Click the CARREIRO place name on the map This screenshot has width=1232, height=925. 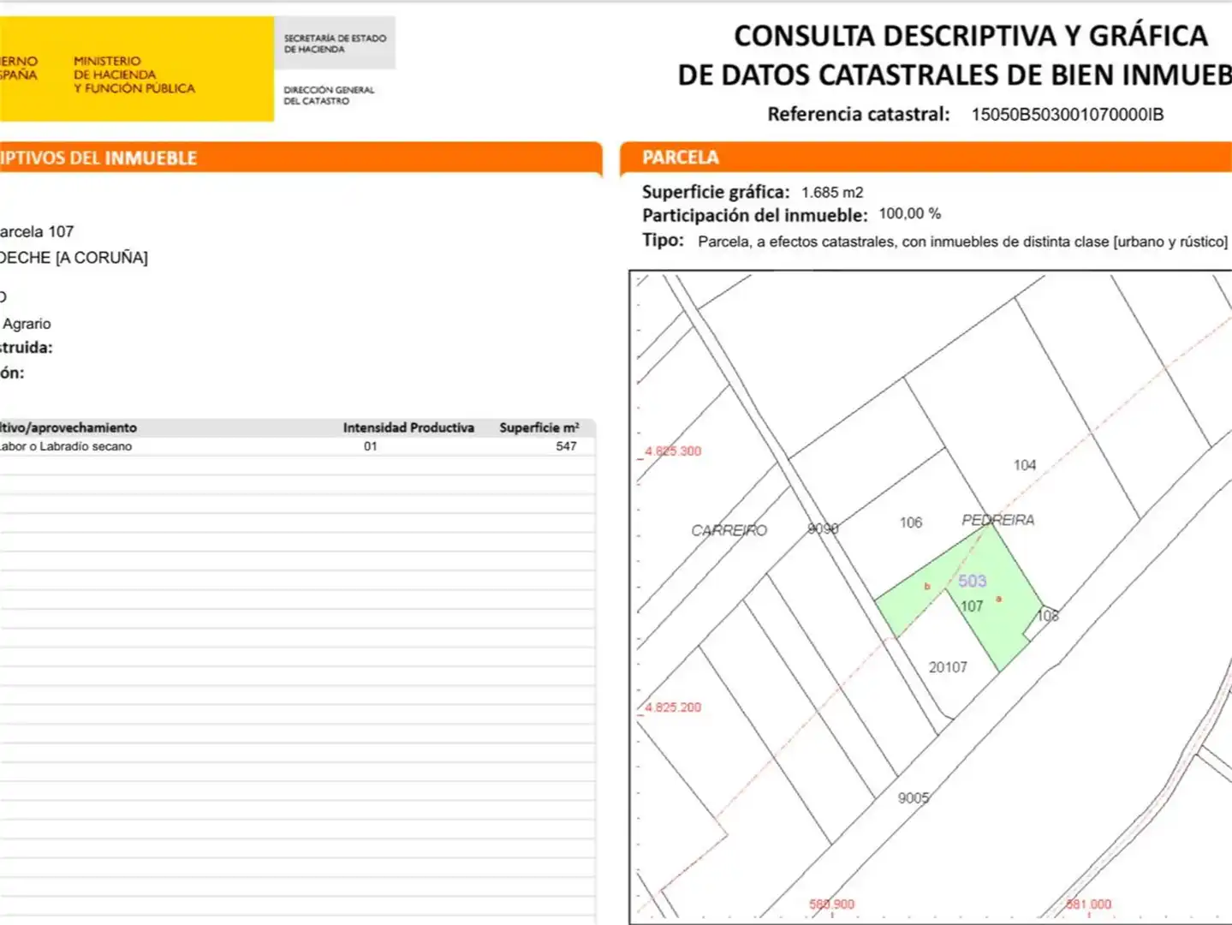(729, 530)
